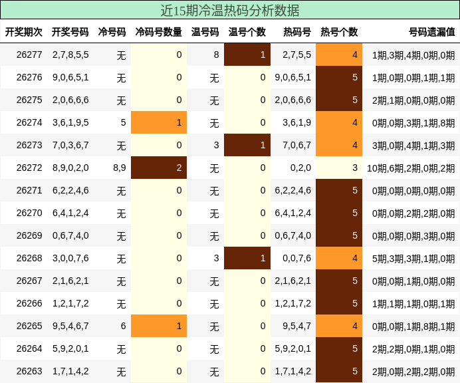
Task: Select brown hot count 5 in row 26276
Action: tap(339, 77)
